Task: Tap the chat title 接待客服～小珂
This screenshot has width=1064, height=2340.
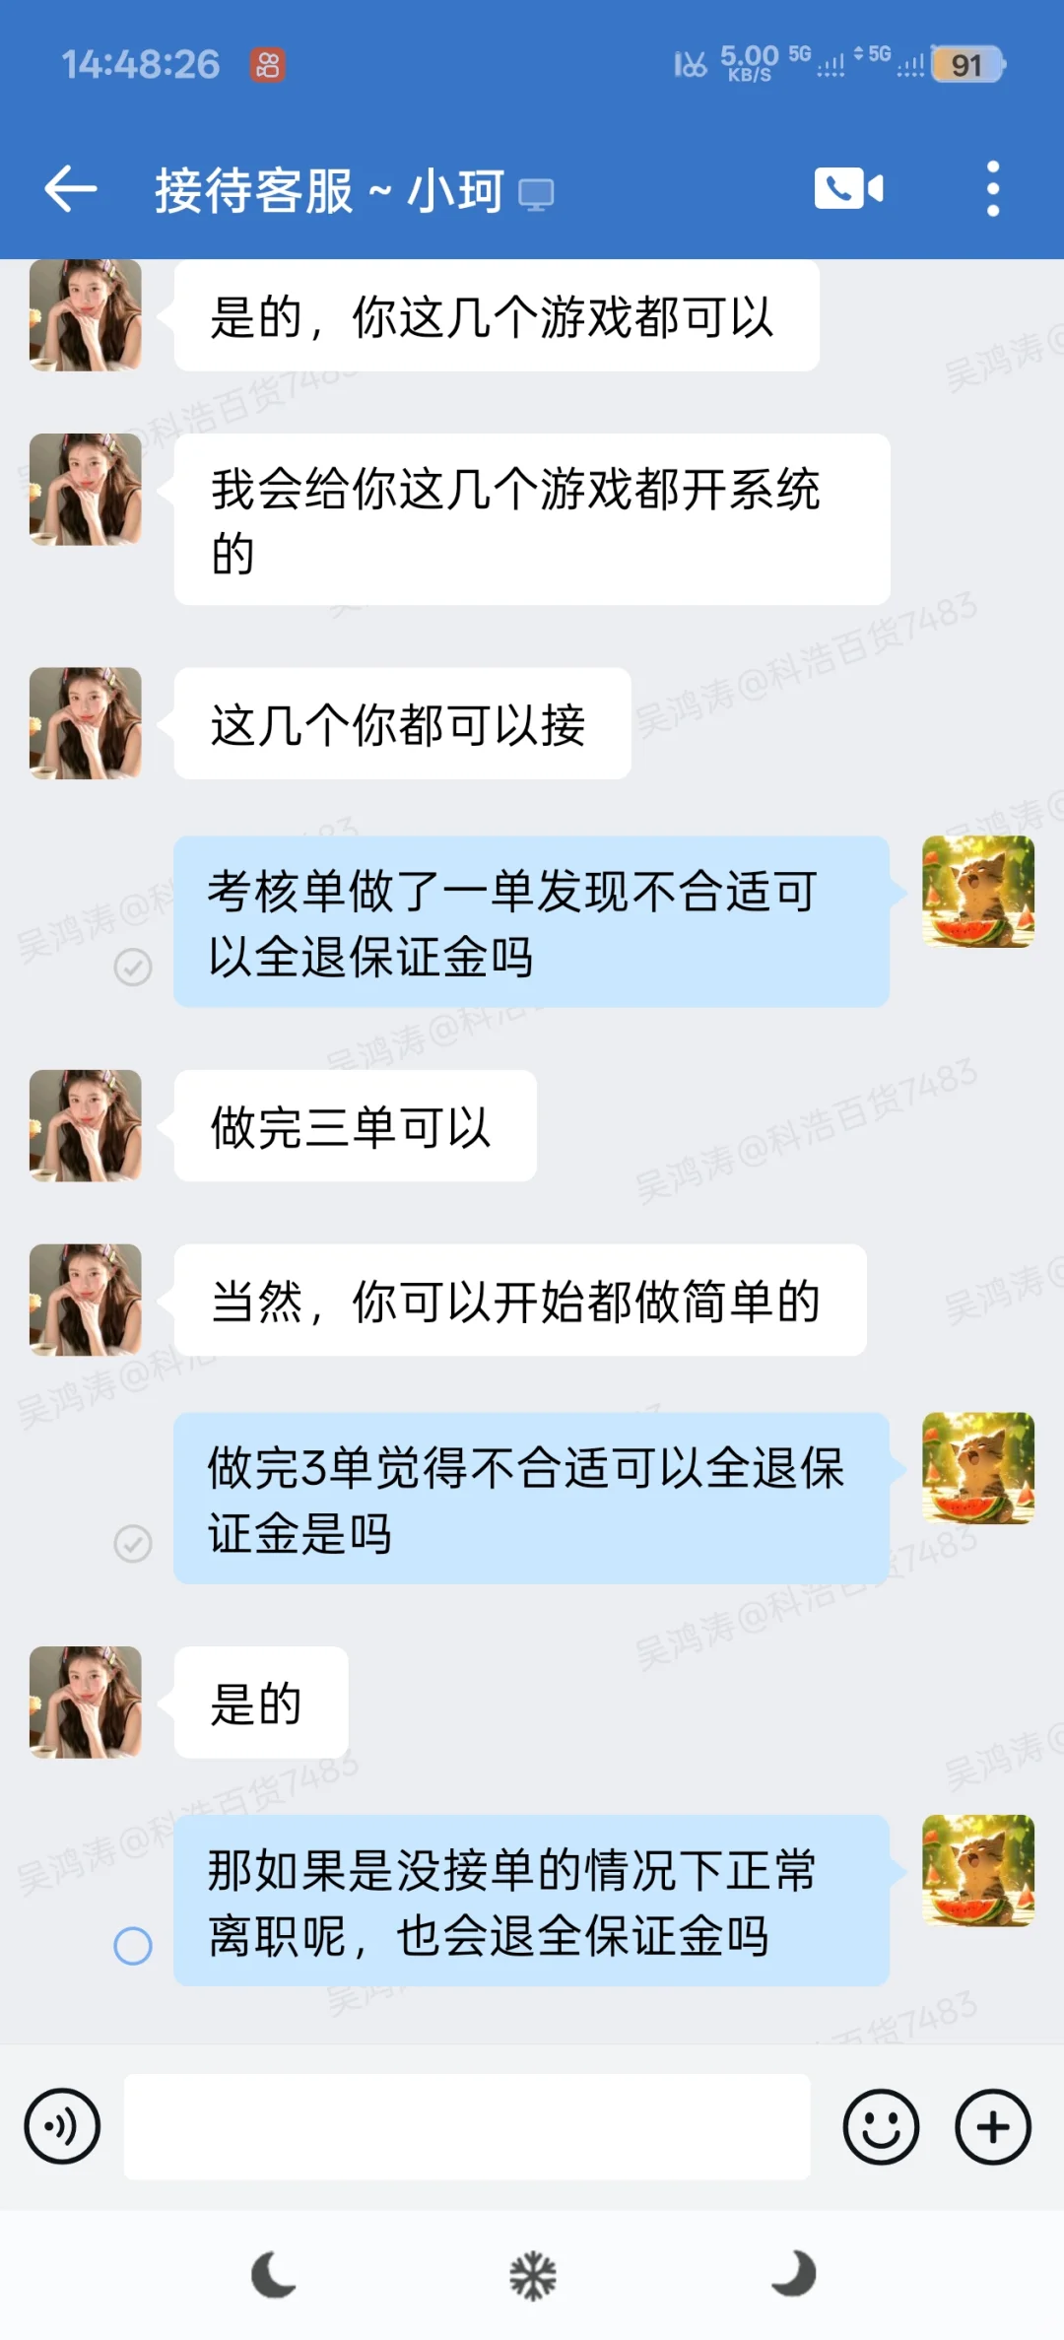Action: [329, 190]
